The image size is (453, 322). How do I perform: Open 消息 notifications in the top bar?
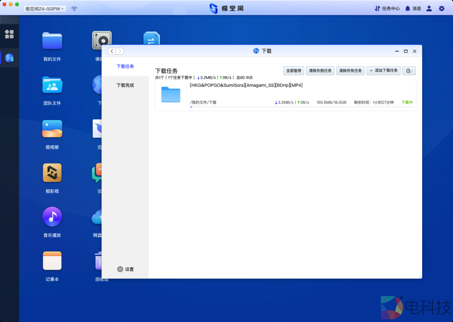tap(413, 8)
